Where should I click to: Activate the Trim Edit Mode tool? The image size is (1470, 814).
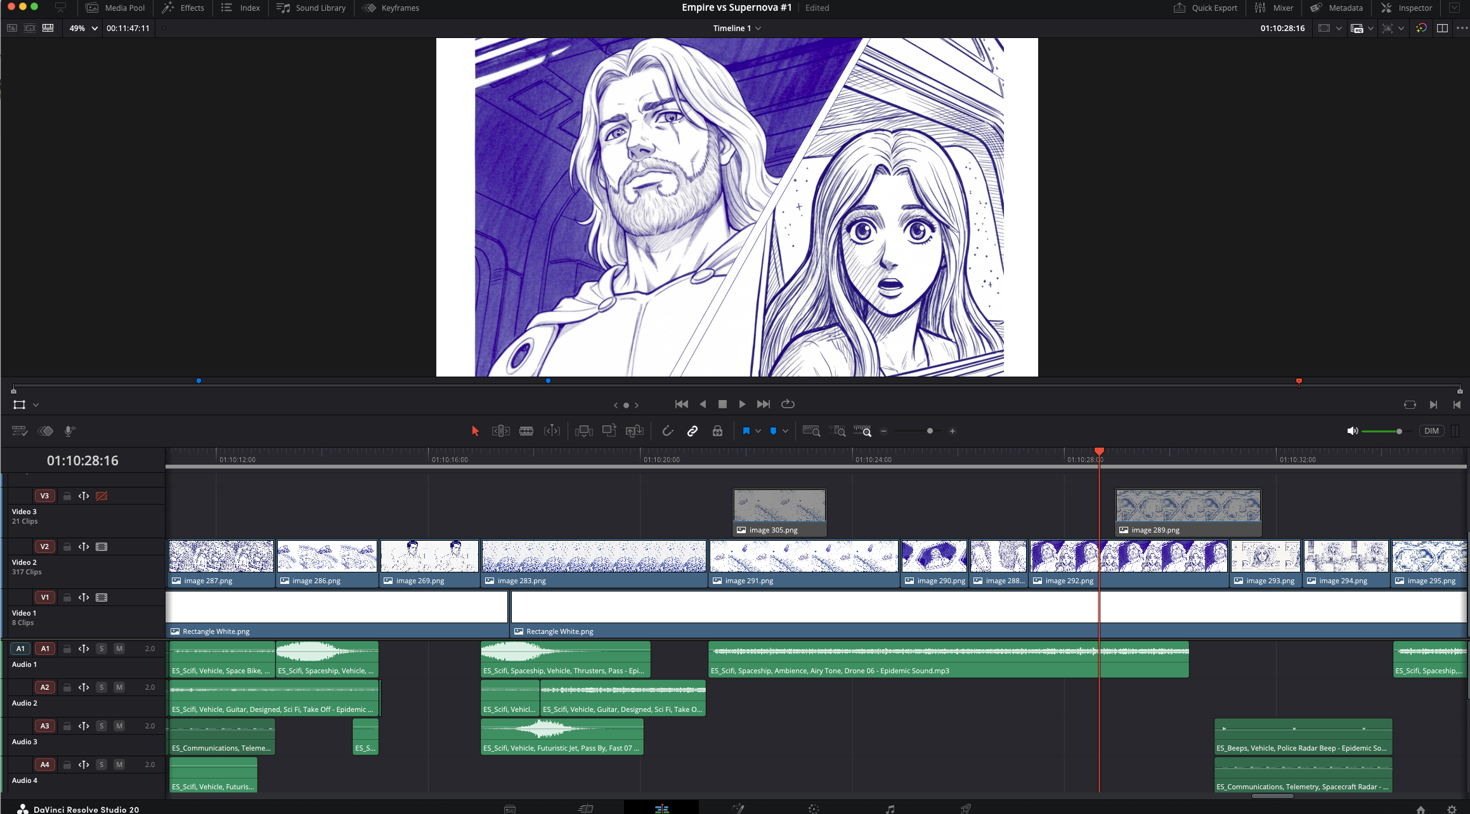tap(500, 431)
